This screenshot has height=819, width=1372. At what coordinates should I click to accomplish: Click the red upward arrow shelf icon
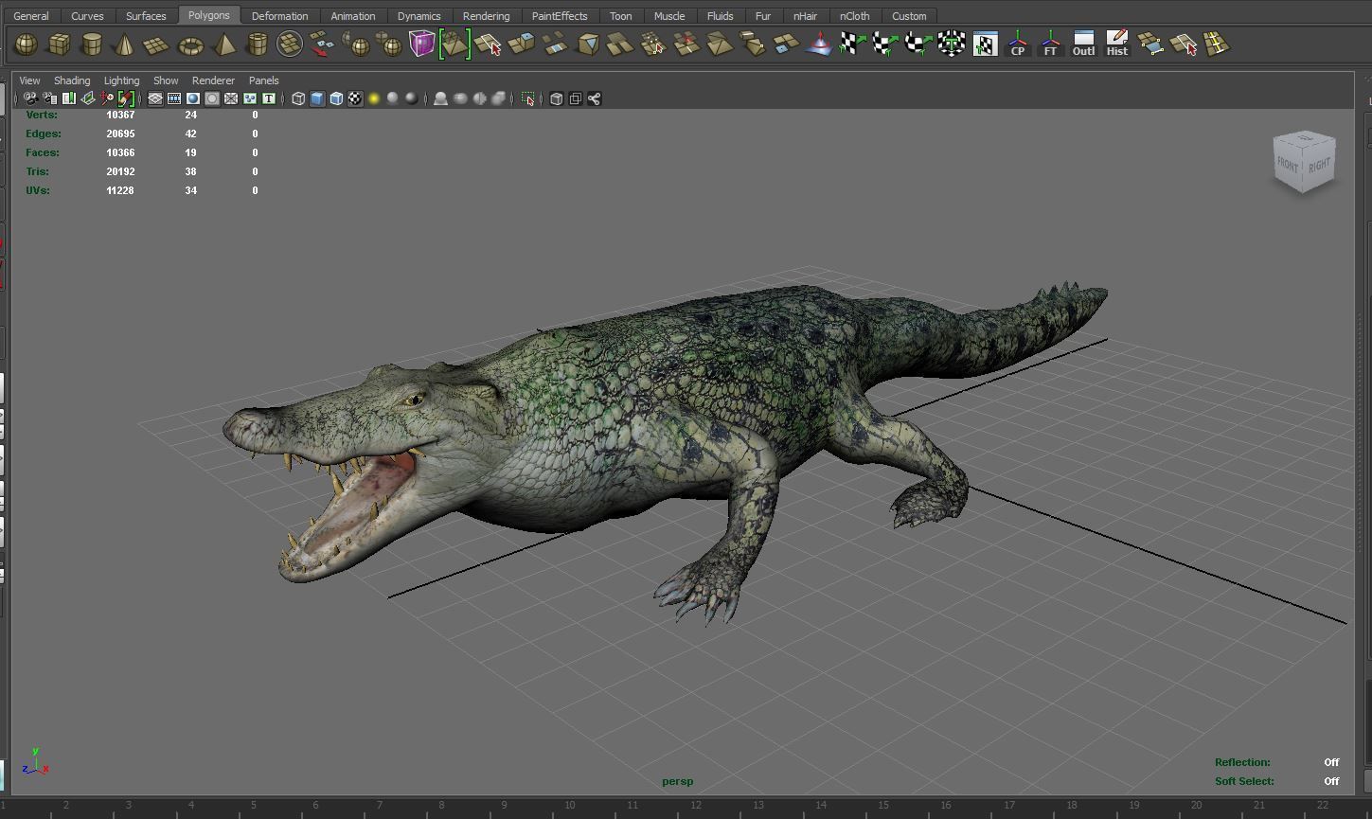[x=818, y=44]
